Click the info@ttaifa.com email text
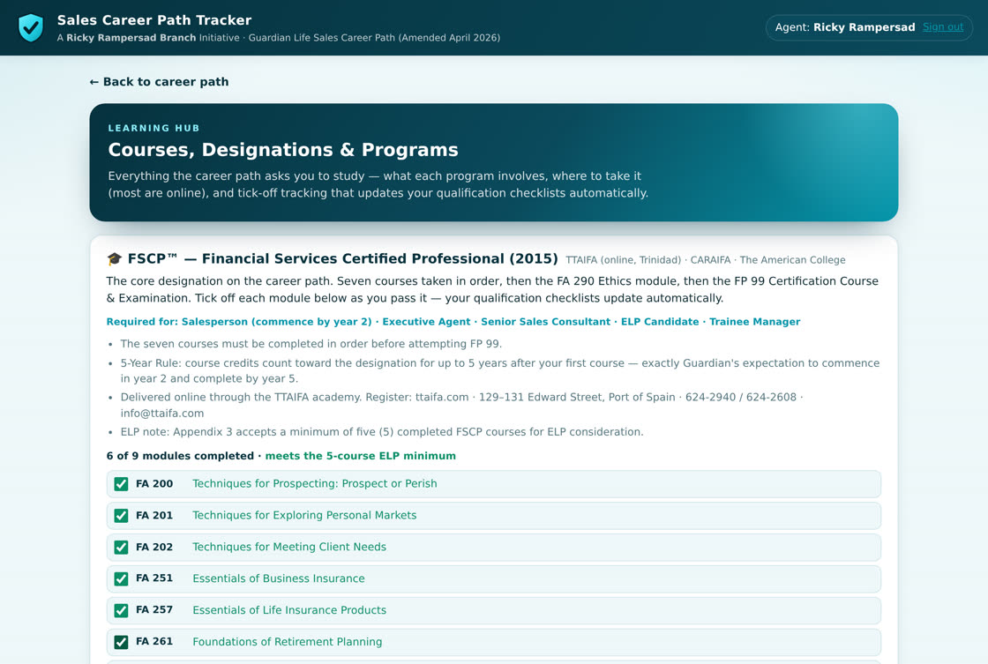 tap(162, 414)
